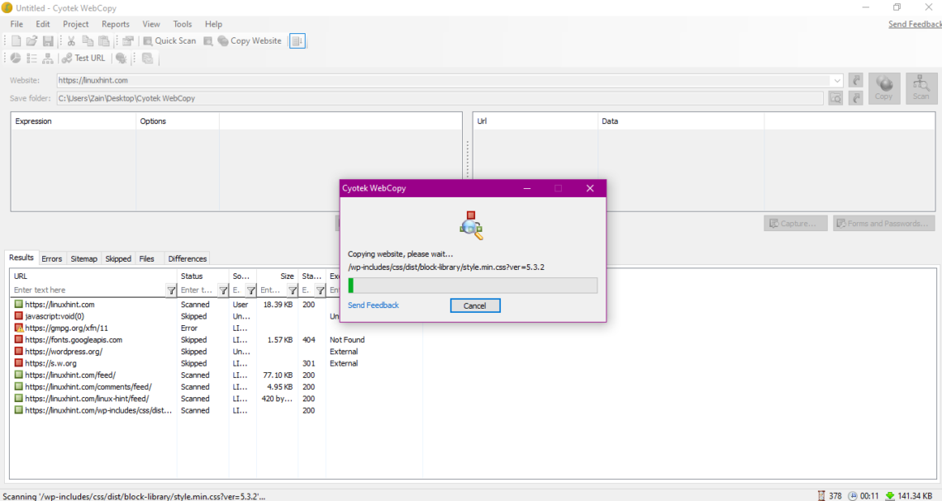The height and width of the screenshot is (501, 942).
Task: Toggle the highlighted log panel toolbar icon
Action: click(x=297, y=40)
